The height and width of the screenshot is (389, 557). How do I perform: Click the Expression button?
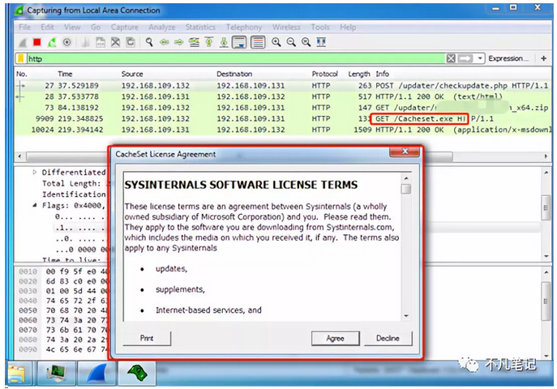(508, 58)
